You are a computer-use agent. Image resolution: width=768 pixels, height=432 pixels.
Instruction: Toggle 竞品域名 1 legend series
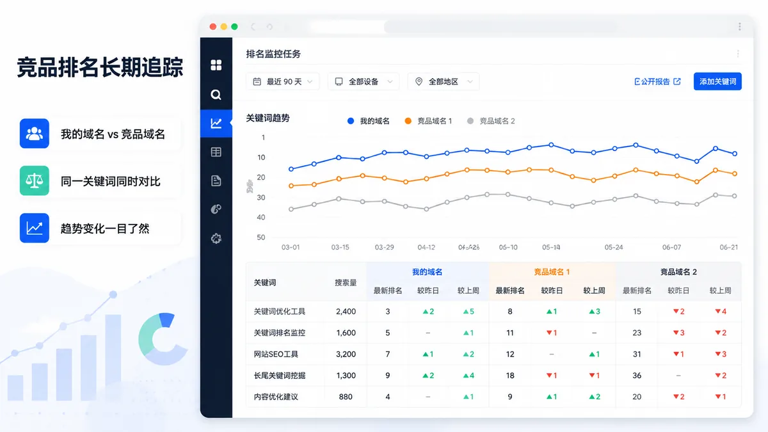click(x=428, y=121)
